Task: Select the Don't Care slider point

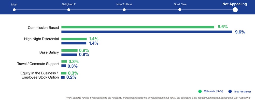Action: pyautogui.click(x=180, y=10)
